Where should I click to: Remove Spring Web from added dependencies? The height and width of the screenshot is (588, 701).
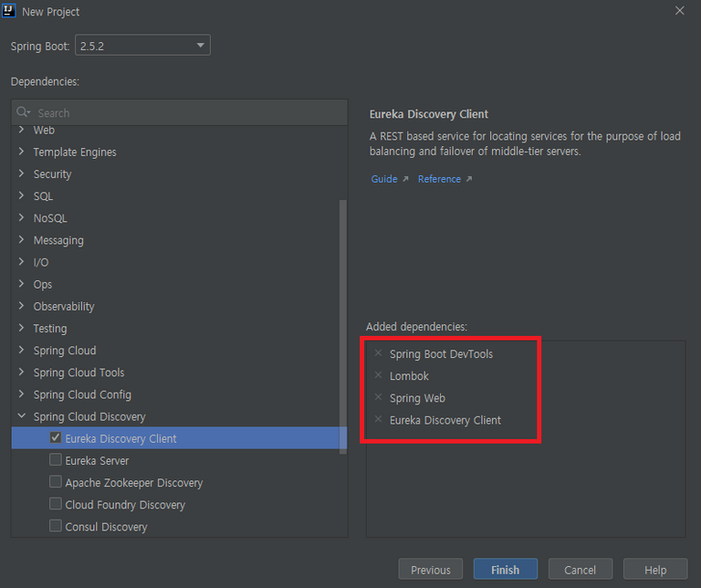tap(378, 397)
